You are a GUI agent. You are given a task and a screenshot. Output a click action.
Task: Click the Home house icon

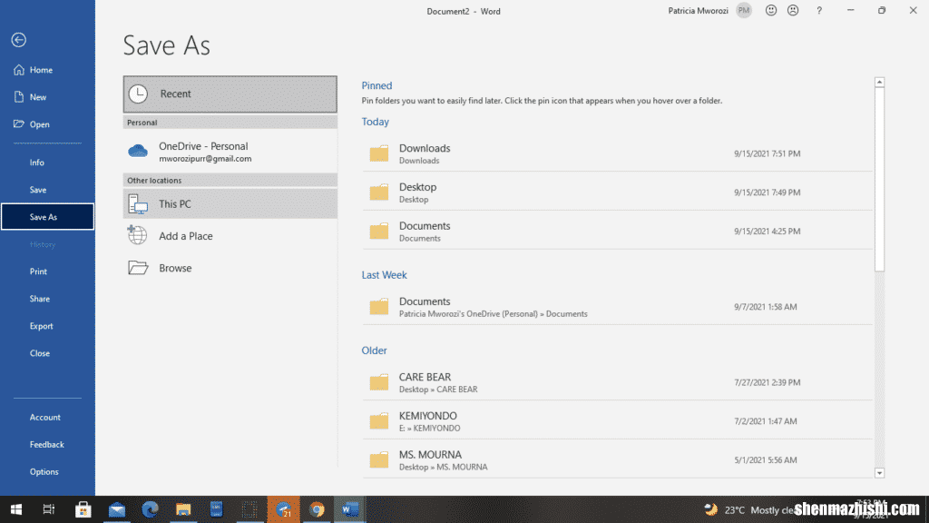(x=19, y=70)
